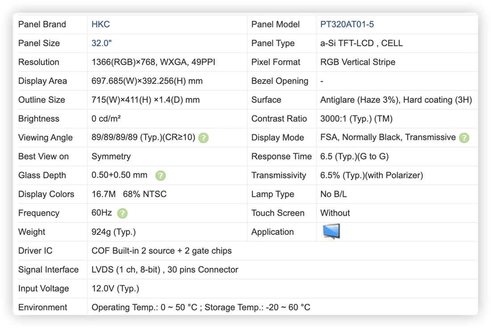Click the Input Voltage 12.0V value

pyautogui.click(x=115, y=289)
